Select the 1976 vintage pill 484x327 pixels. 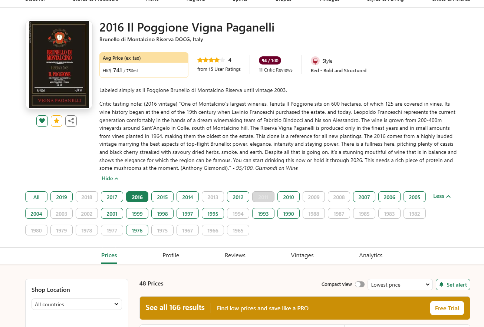[x=137, y=231]
